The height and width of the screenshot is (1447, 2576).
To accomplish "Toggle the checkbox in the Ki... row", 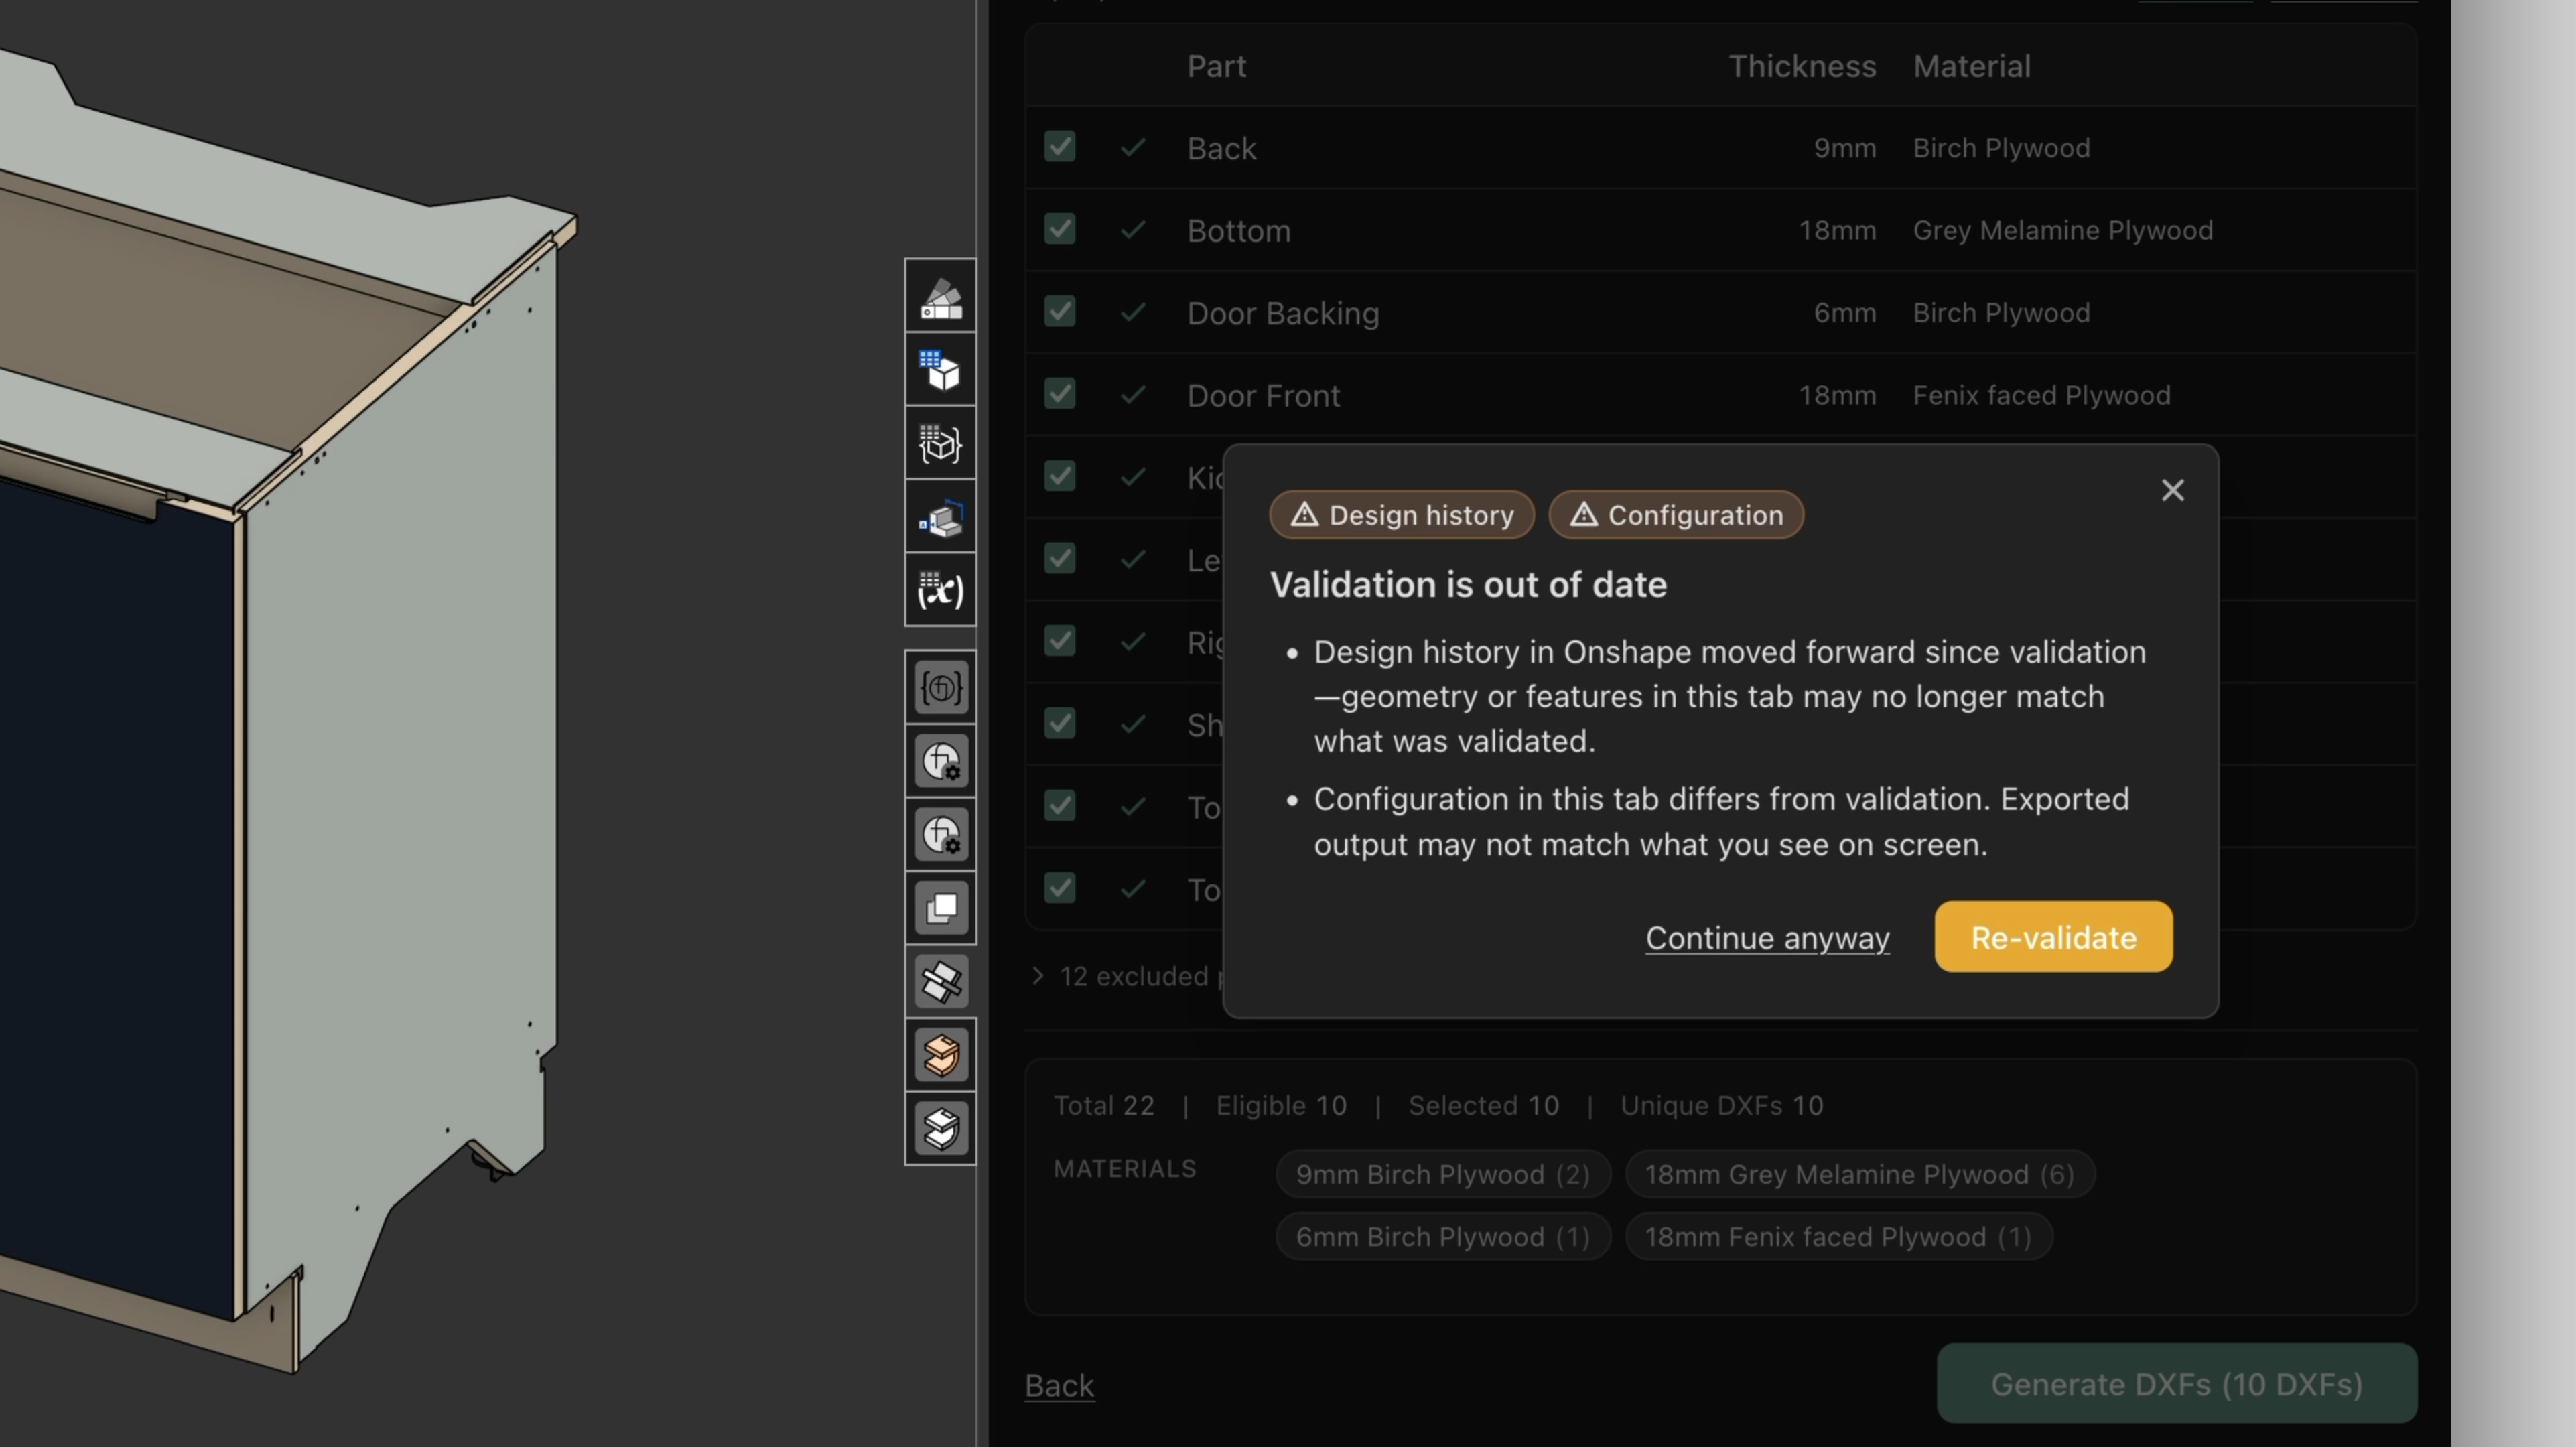I will (x=1059, y=476).
